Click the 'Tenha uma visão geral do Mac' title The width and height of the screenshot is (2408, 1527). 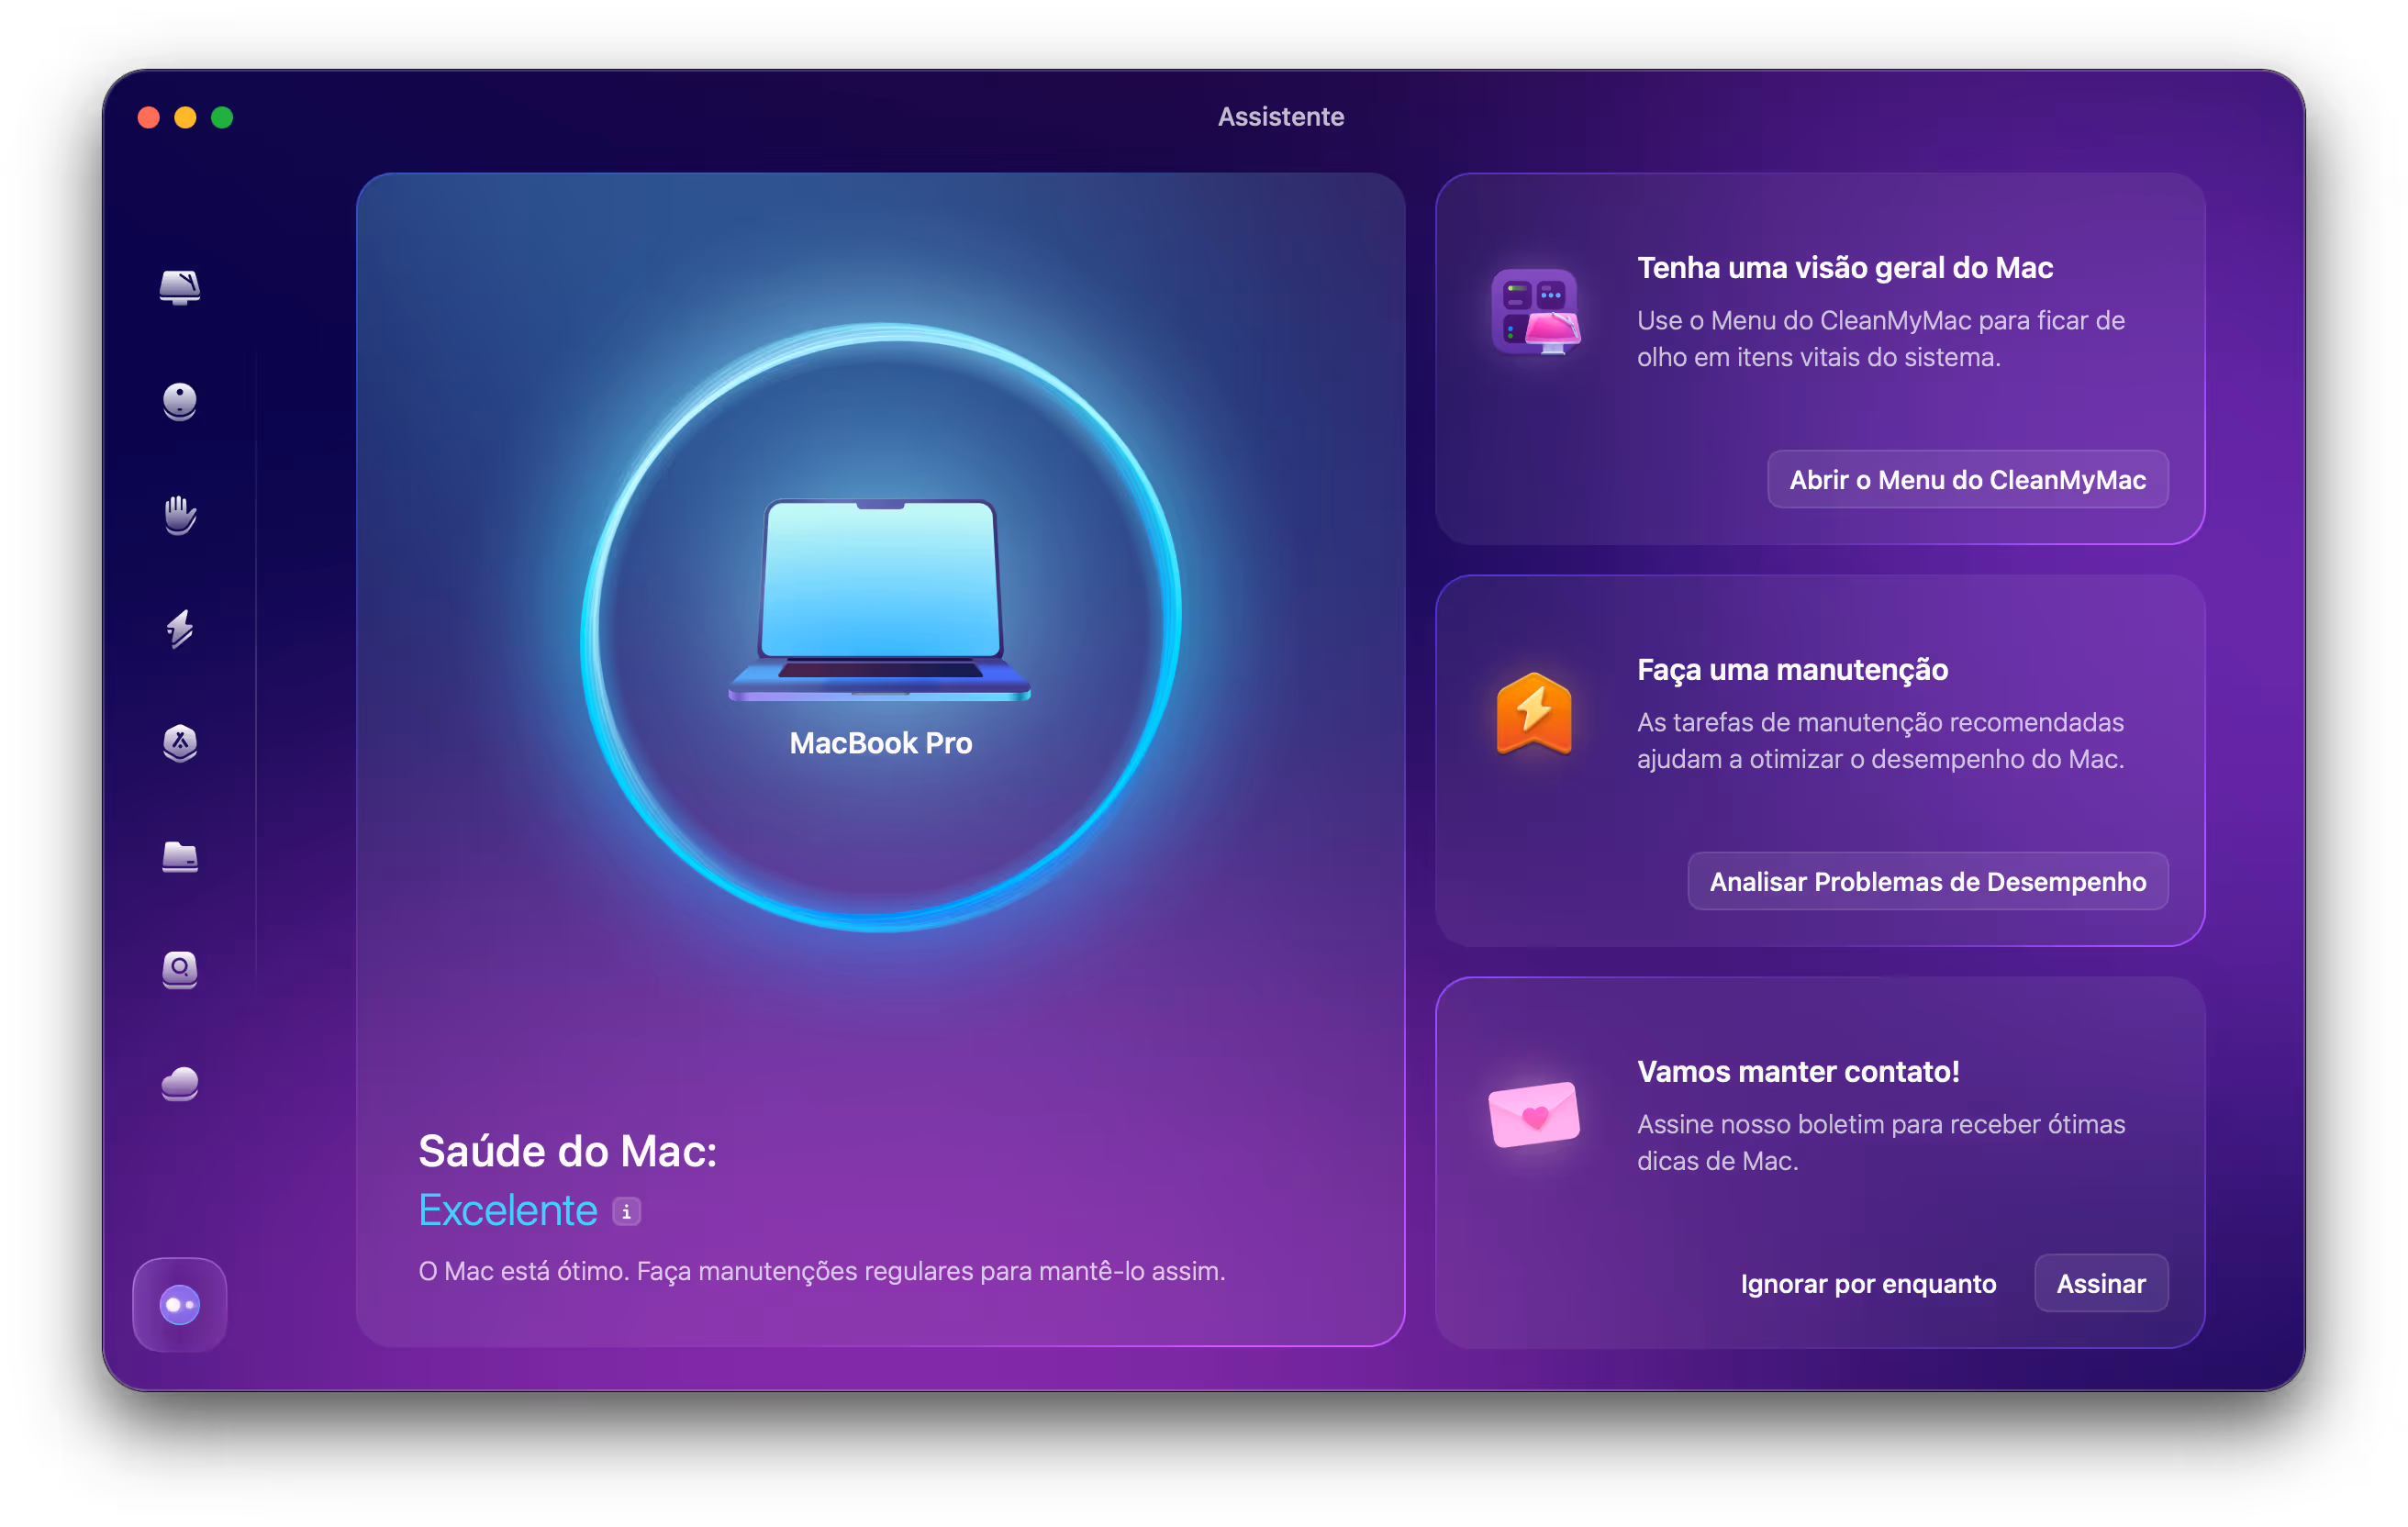(x=1845, y=268)
